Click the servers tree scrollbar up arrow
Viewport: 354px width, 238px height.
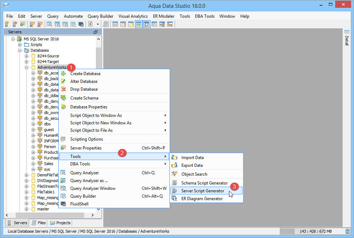(98, 39)
